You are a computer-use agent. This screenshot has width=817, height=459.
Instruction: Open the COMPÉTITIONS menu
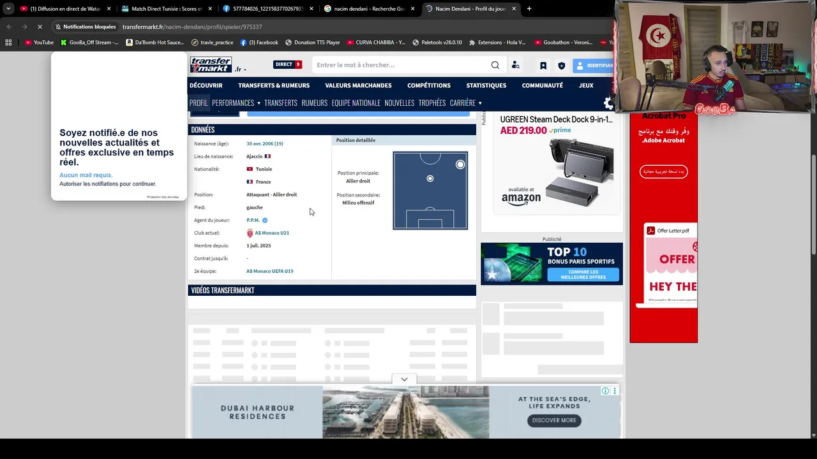point(429,85)
